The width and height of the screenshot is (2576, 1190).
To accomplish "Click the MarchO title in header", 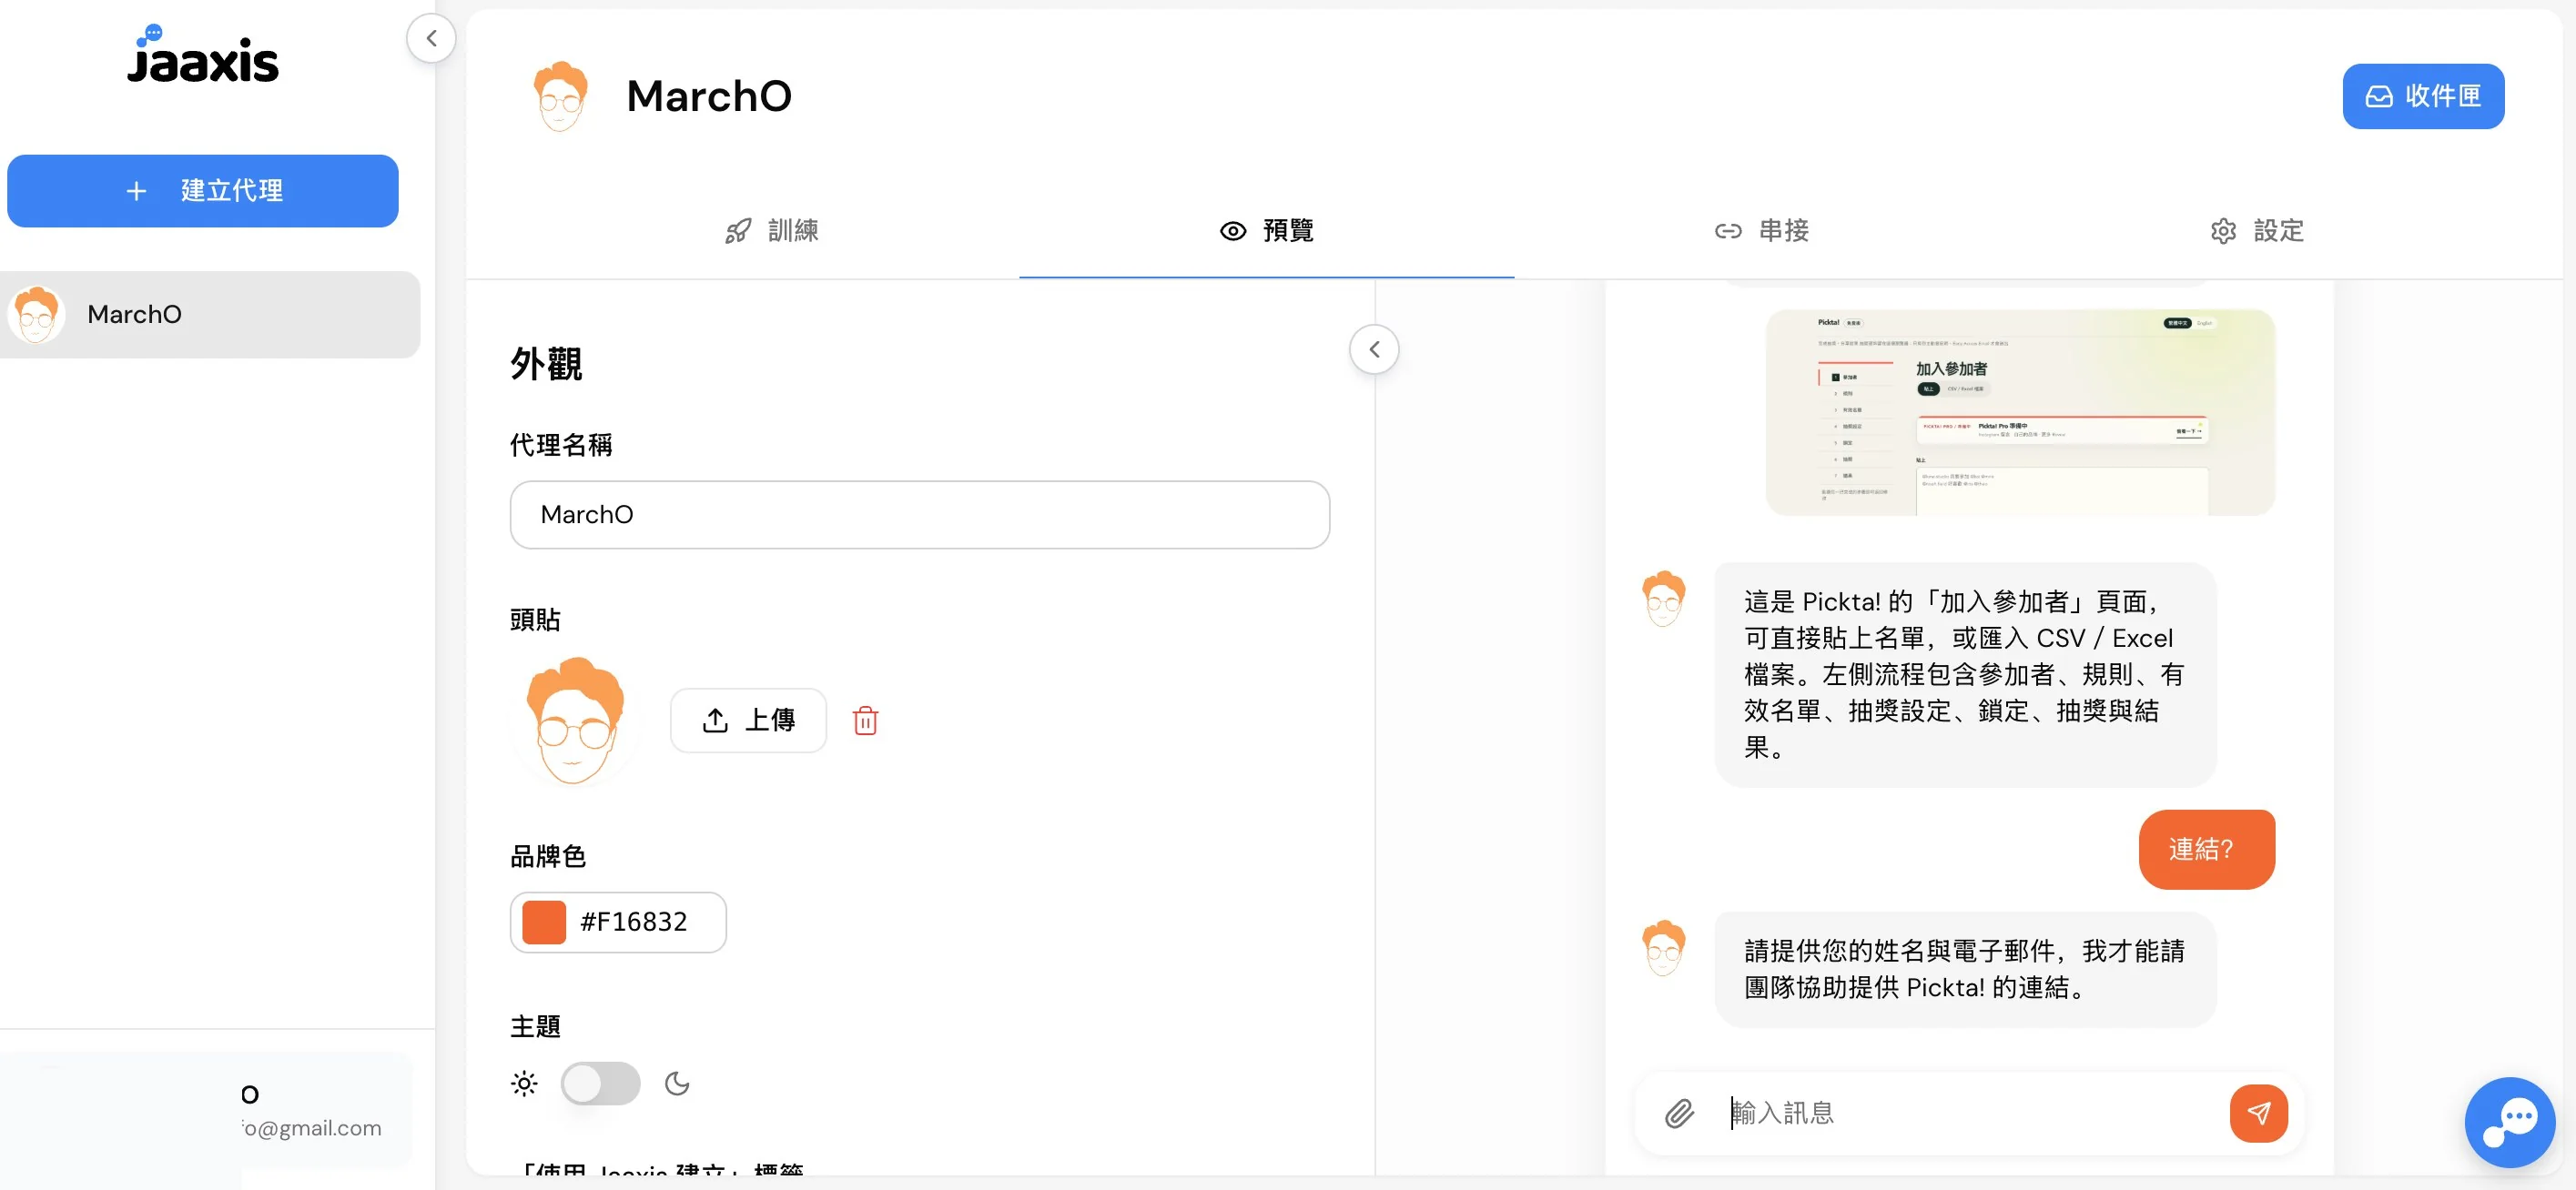I will pos(709,97).
